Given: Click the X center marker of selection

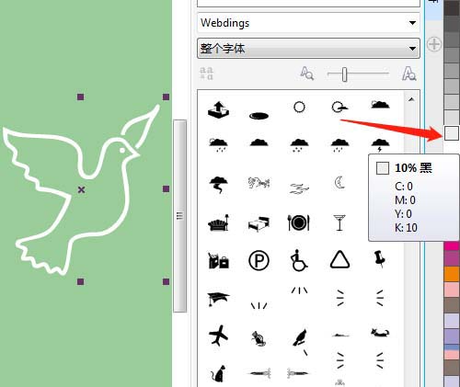Looking at the screenshot, I should pos(81,189).
